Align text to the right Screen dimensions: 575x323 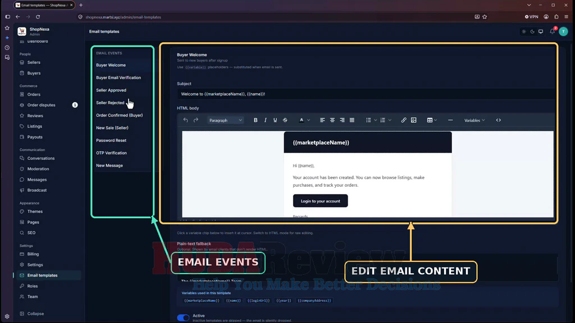pyautogui.click(x=342, y=120)
